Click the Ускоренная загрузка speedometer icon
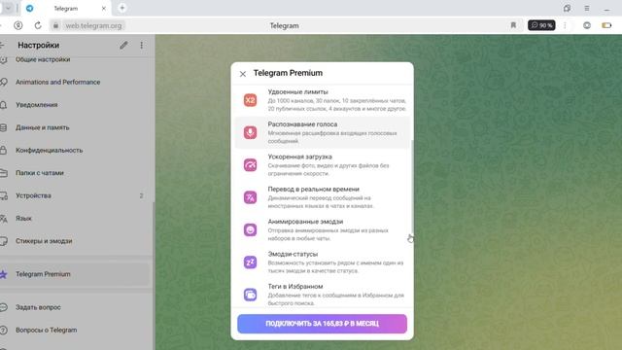 (x=250, y=165)
